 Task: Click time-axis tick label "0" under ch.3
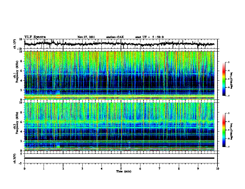tap(24, 169)
